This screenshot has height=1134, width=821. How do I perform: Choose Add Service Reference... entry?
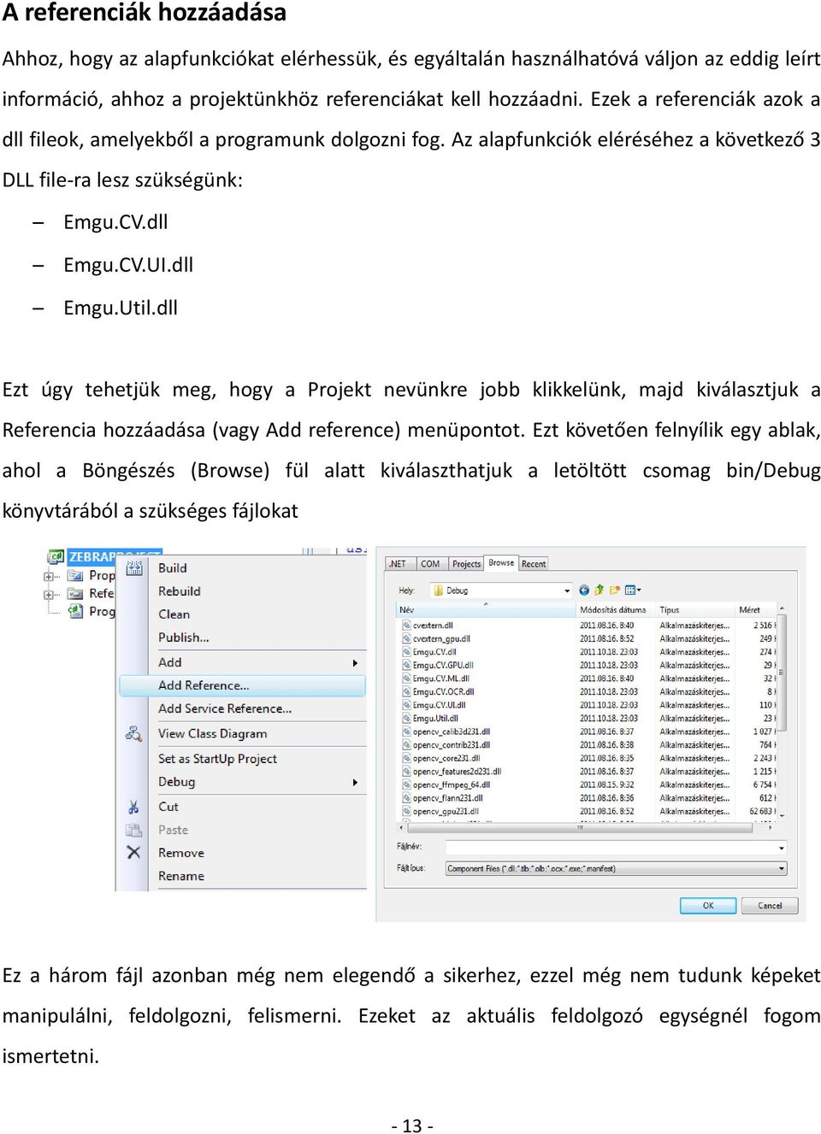pyautogui.click(x=225, y=708)
